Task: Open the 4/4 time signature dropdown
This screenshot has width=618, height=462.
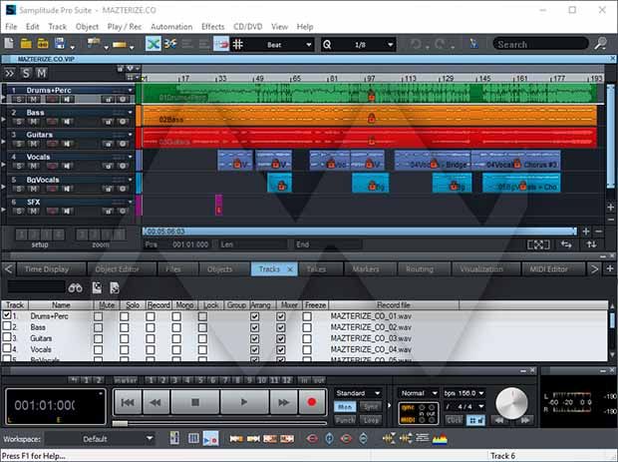Action: coord(463,406)
